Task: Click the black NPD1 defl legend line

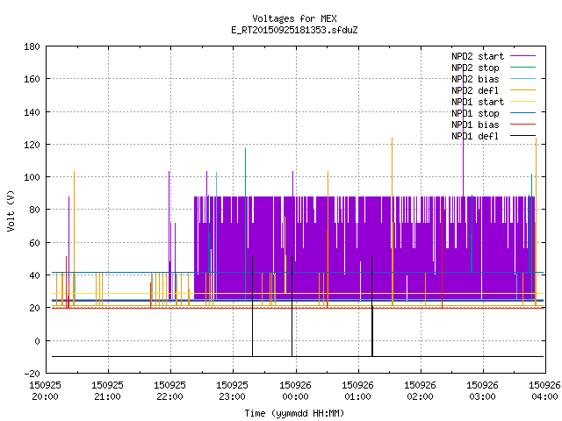Action: click(x=522, y=136)
